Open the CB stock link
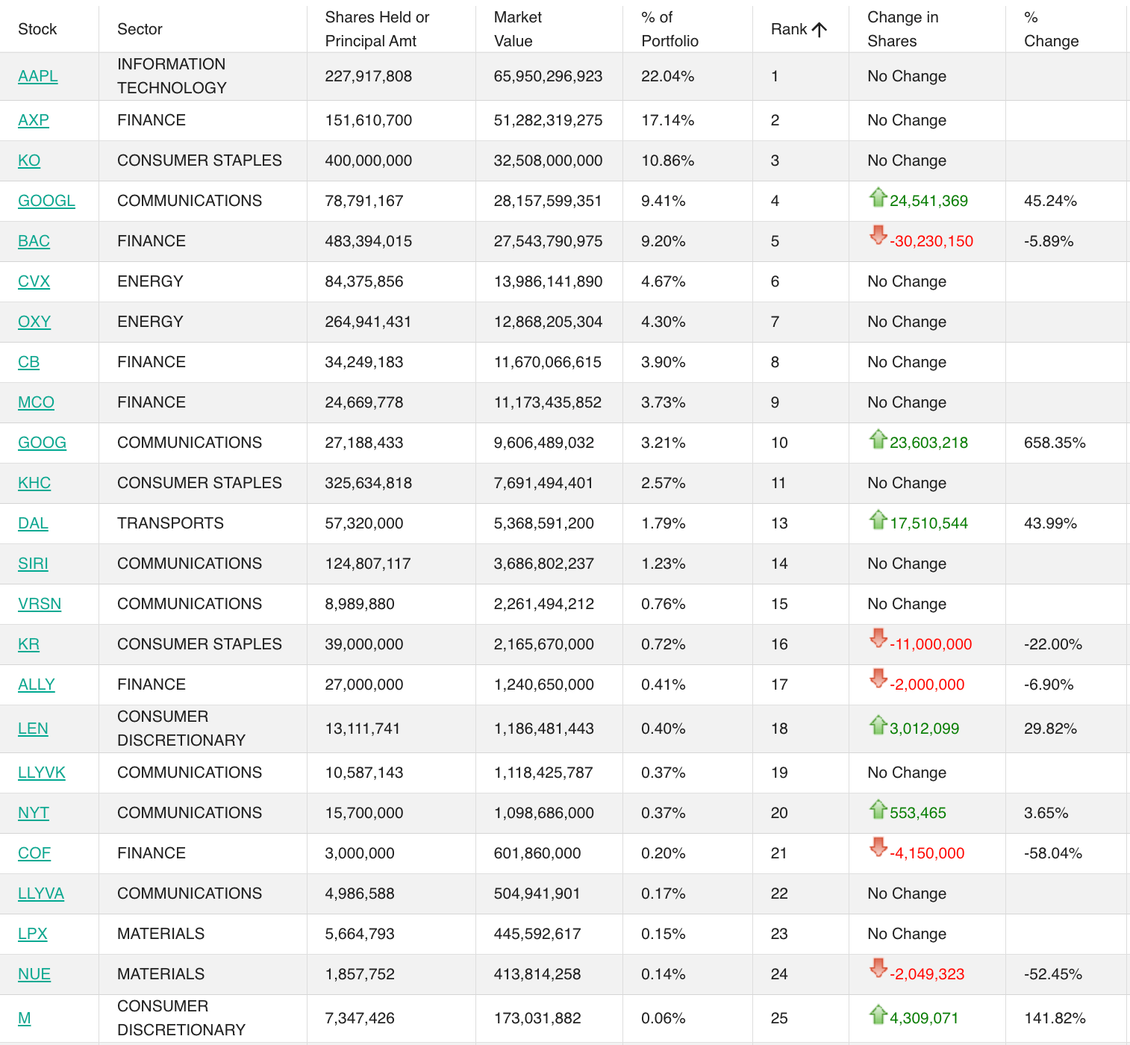Image resolution: width=1130 pixels, height=1045 pixels. pyautogui.click(x=28, y=362)
